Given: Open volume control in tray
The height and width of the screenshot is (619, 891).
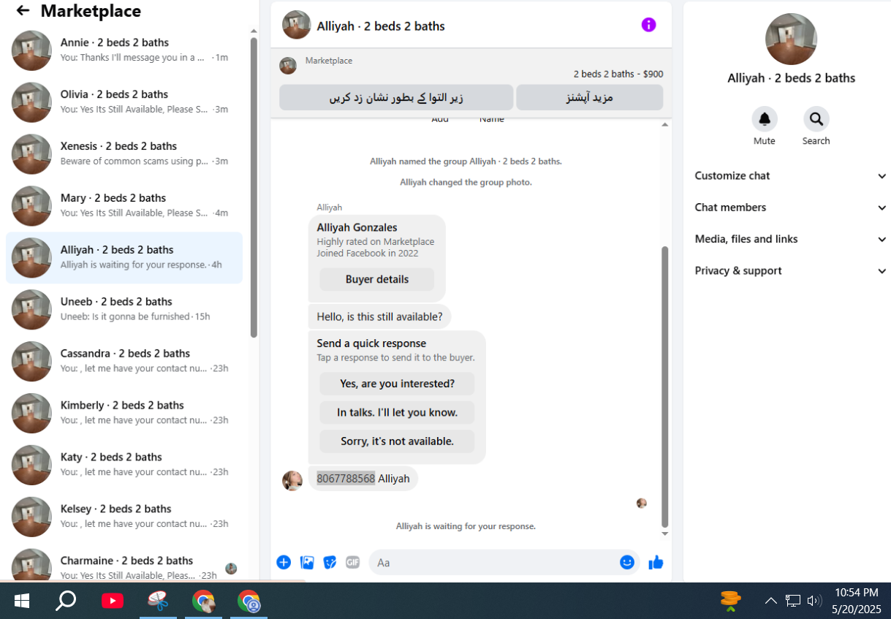Looking at the screenshot, I should [814, 601].
